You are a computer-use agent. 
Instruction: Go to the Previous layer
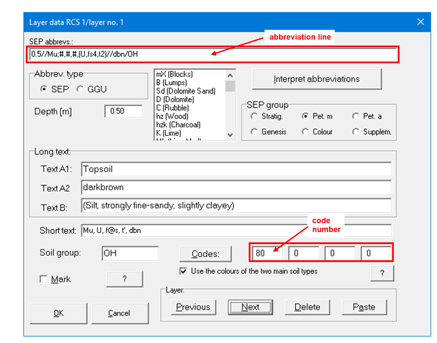(193, 307)
